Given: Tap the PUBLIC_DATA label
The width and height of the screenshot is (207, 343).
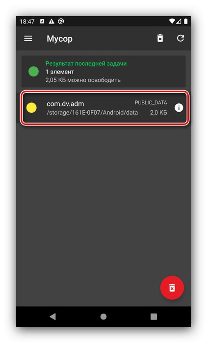Looking at the screenshot, I should 151,102.
